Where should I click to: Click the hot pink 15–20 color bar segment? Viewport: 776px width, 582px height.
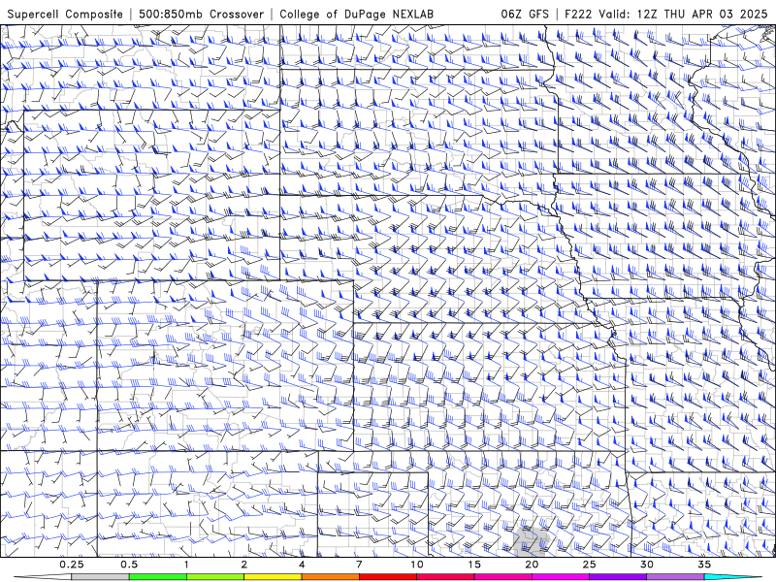(502, 577)
